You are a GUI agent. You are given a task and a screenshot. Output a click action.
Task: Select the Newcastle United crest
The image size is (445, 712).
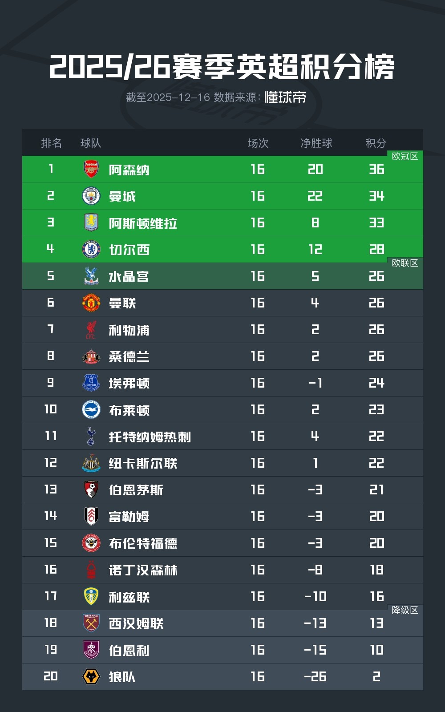(x=91, y=463)
